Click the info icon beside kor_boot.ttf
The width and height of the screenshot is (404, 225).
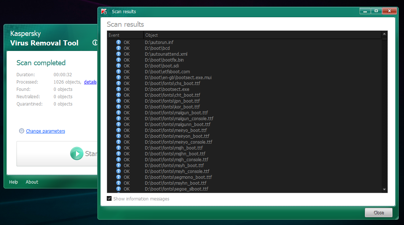click(119, 107)
